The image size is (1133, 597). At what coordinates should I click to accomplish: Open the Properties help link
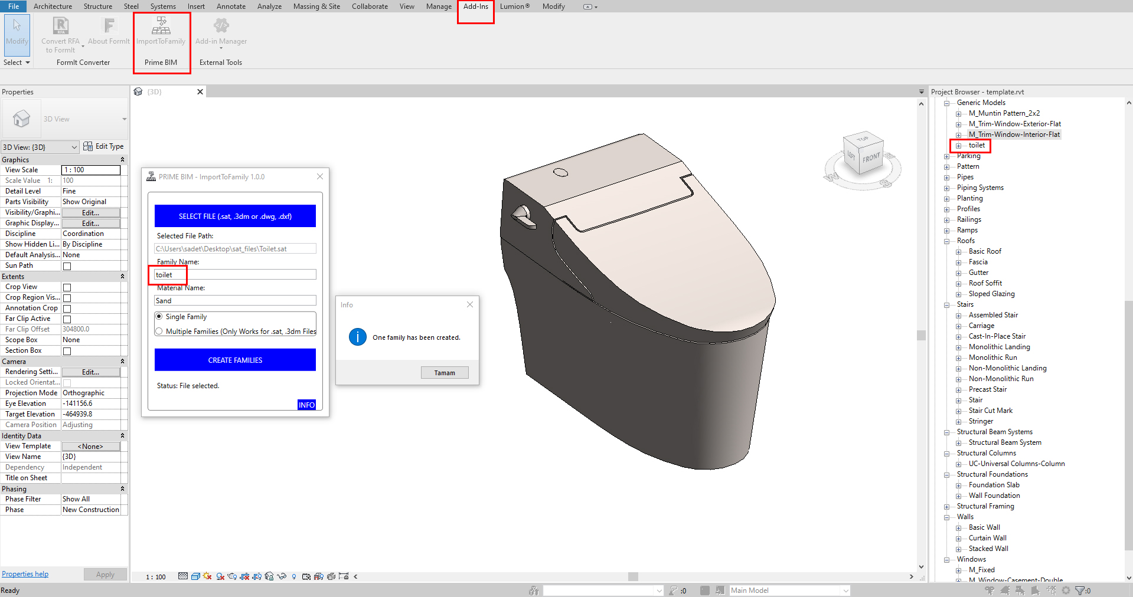pyautogui.click(x=25, y=574)
